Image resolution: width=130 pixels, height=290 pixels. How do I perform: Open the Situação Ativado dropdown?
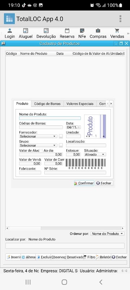[x=95, y=154]
